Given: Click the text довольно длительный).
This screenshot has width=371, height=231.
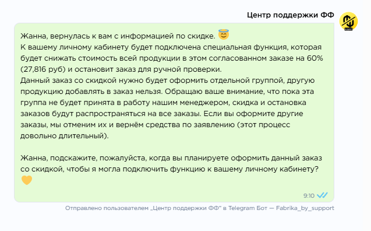Looking at the screenshot, I should click(x=64, y=136).
